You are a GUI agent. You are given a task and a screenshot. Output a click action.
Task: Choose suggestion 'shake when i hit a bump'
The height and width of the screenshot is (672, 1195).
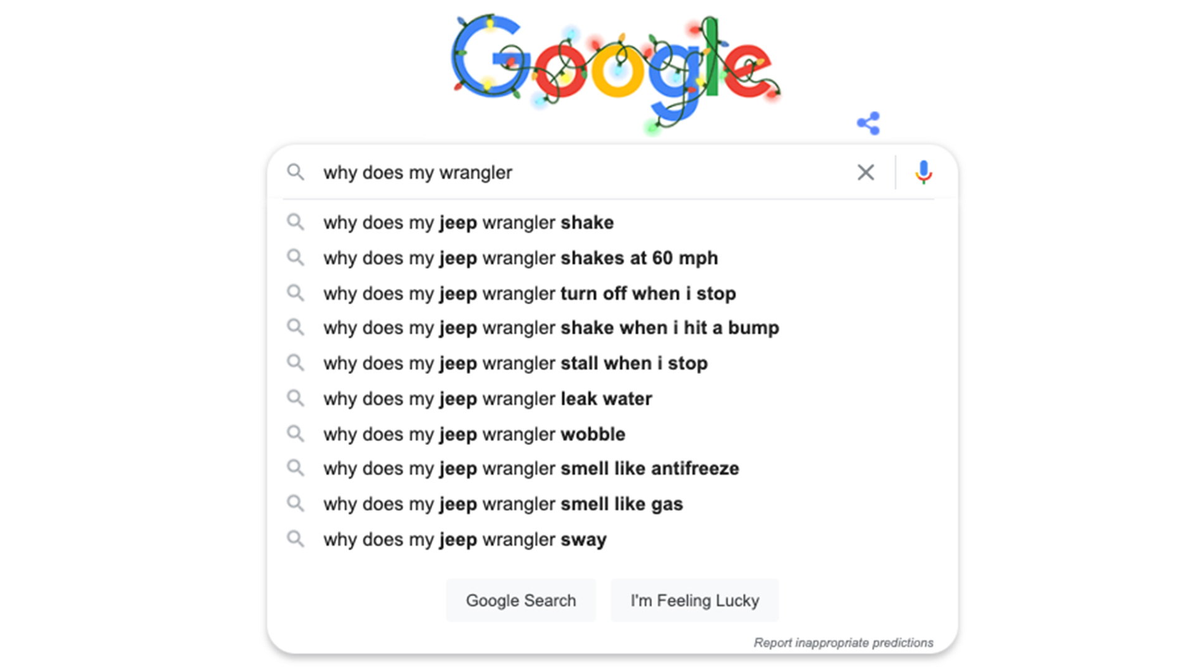(x=551, y=328)
